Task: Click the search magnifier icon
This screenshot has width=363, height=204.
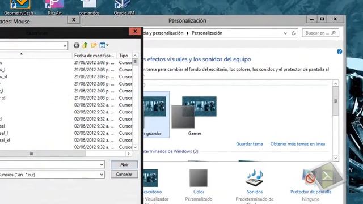Action: pyautogui.click(x=334, y=33)
